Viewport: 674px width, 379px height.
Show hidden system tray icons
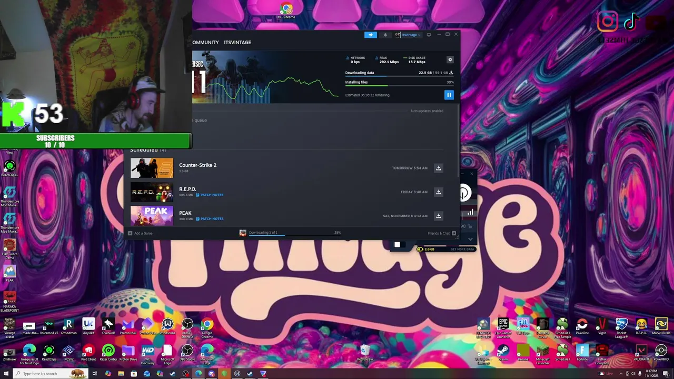coord(620,374)
